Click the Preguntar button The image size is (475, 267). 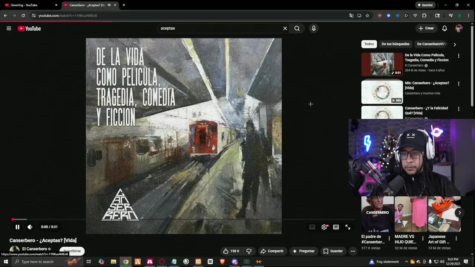coord(304,251)
